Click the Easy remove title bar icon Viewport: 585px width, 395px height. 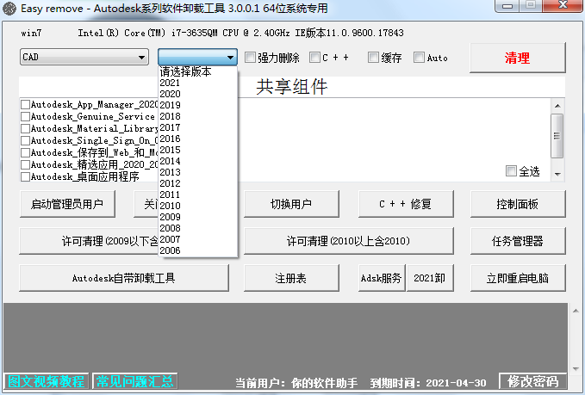click(9, 9)
